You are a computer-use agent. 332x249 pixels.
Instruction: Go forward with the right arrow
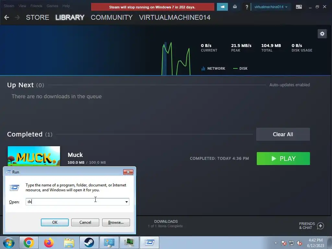[x=18, y=18]
